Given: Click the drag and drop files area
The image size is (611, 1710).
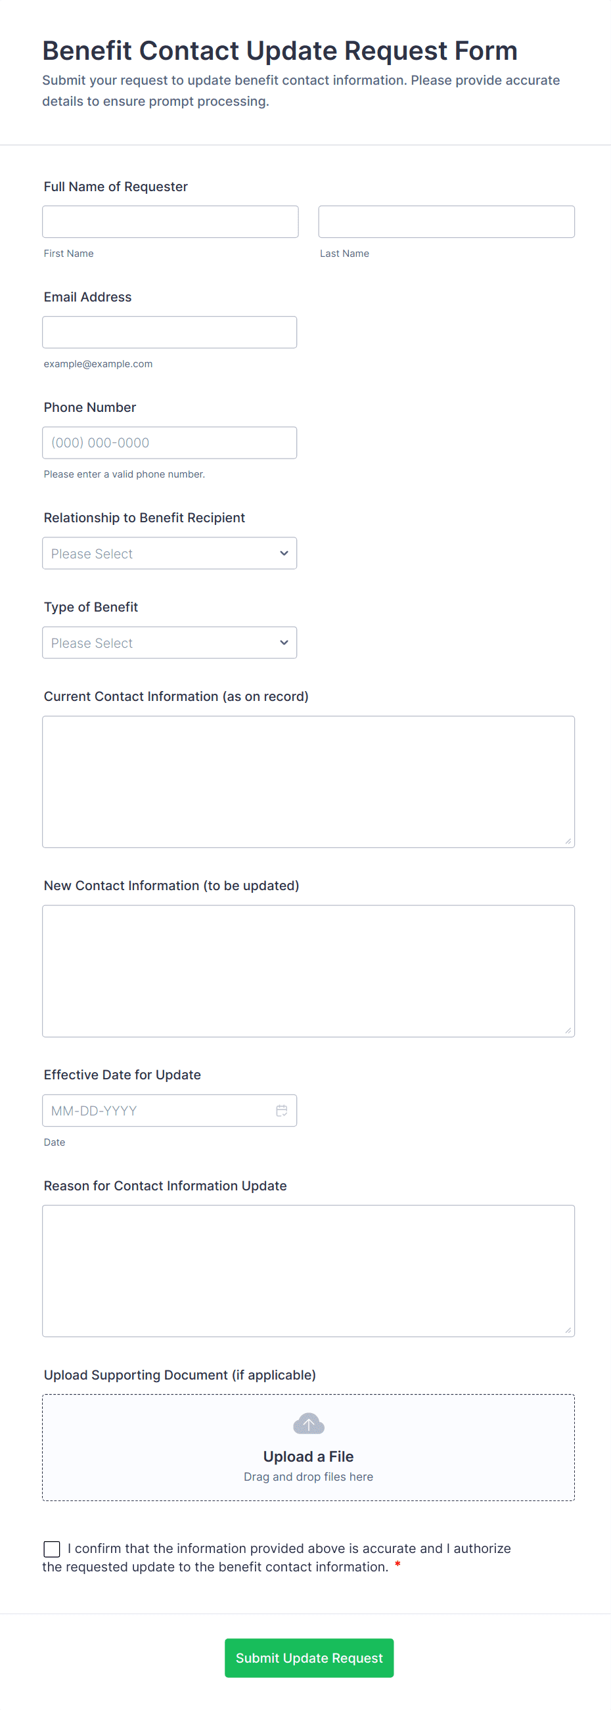Looking at the screenshot, I should (308, 1477).
